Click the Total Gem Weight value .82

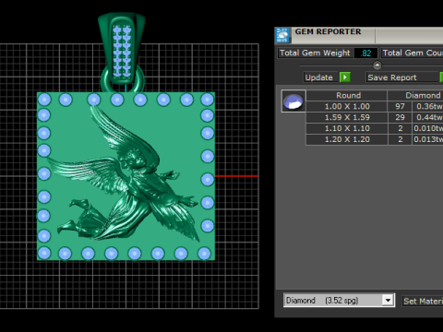click(x=365, y=53)
